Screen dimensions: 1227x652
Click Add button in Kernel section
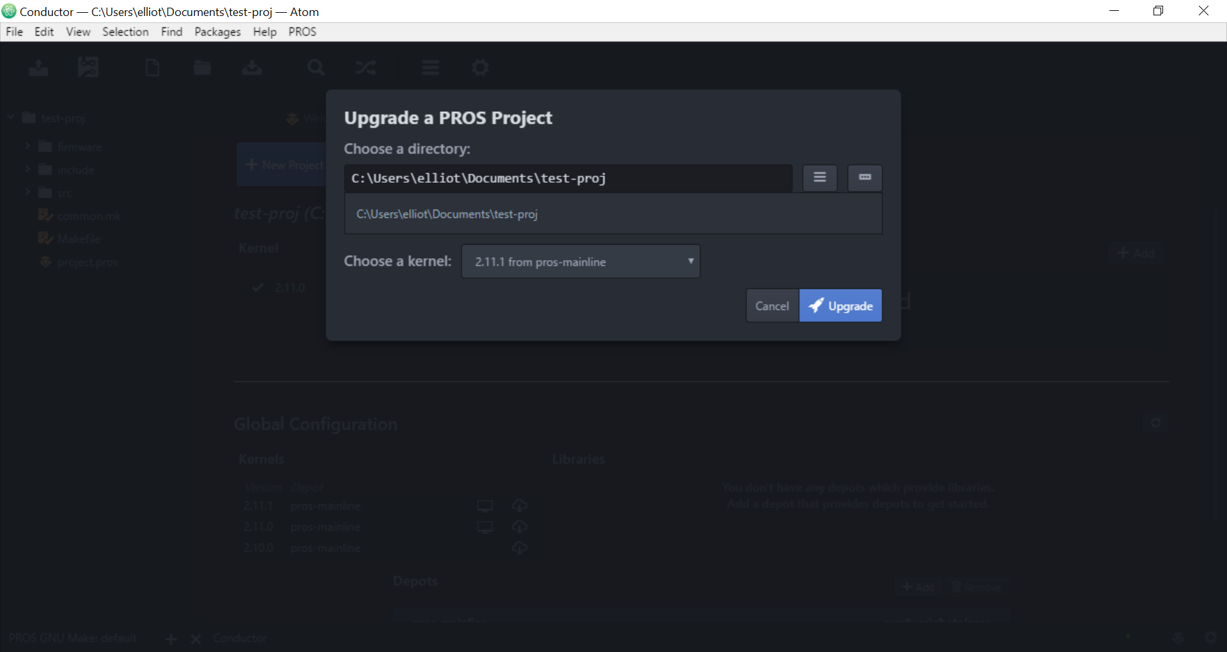click(x=1136, y=253)
